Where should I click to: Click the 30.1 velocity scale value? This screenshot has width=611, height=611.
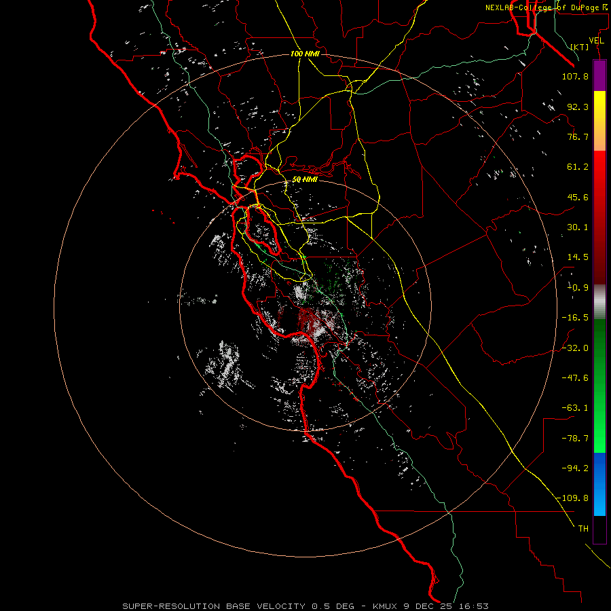(578, 227)
